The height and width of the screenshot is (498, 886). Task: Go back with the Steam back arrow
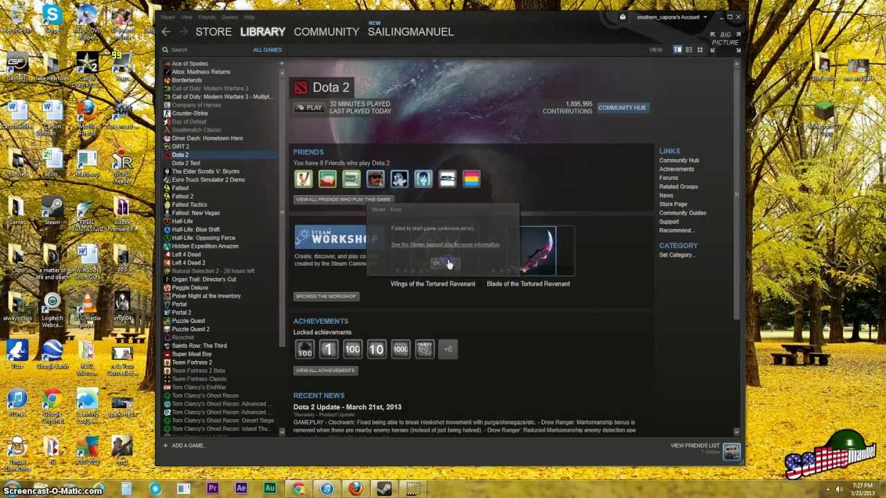pyautogui.click(x=165, y=32)
